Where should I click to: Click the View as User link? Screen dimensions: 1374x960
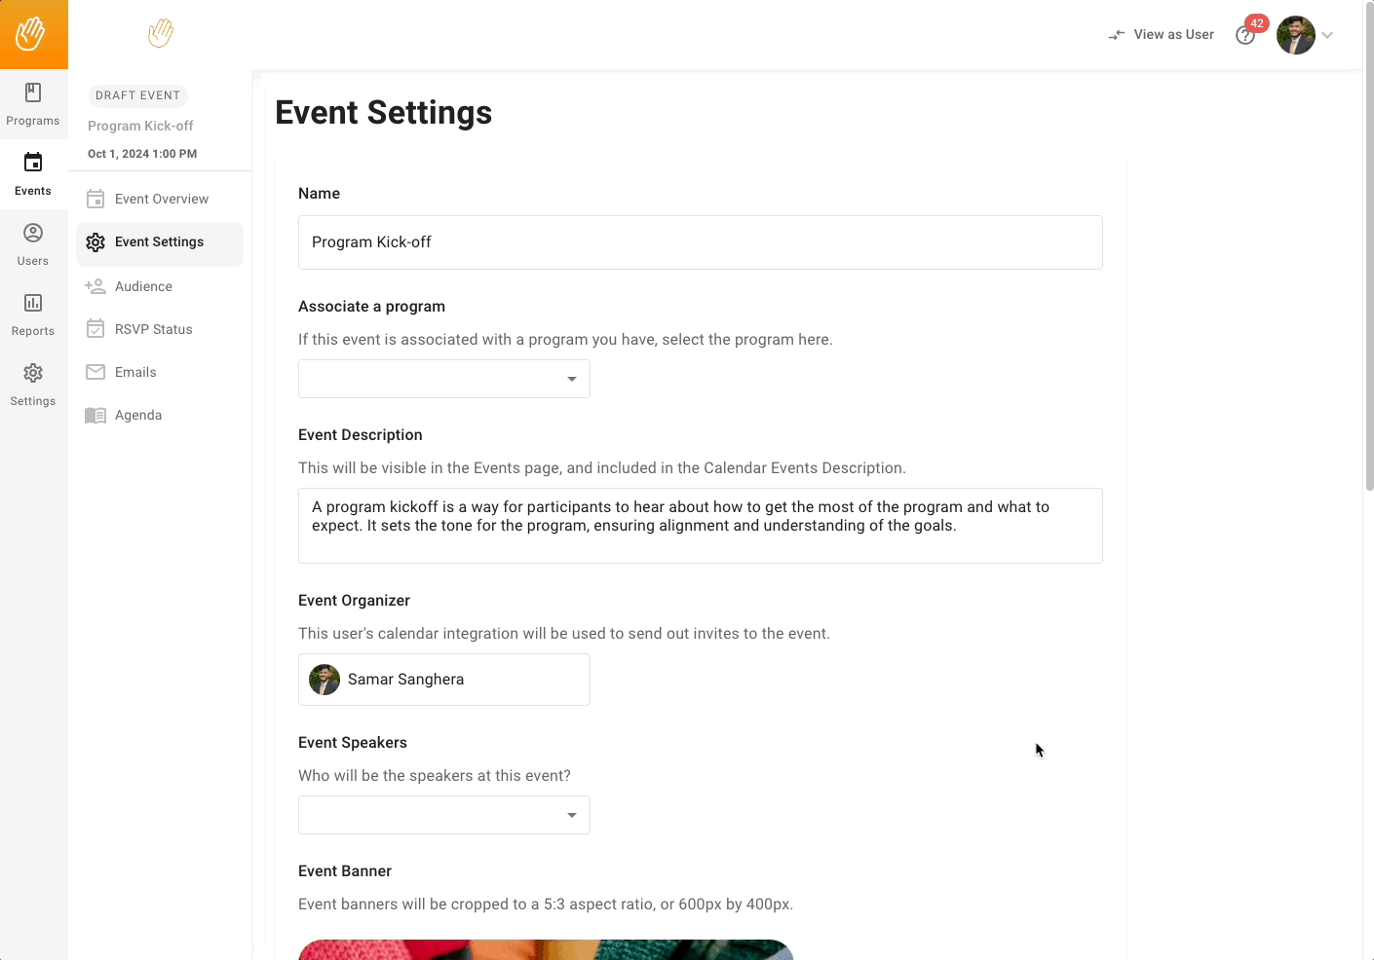1173,34
